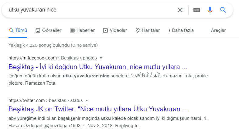Switch to the Tümü tab

pyautogui.click(x=21, y=30)
